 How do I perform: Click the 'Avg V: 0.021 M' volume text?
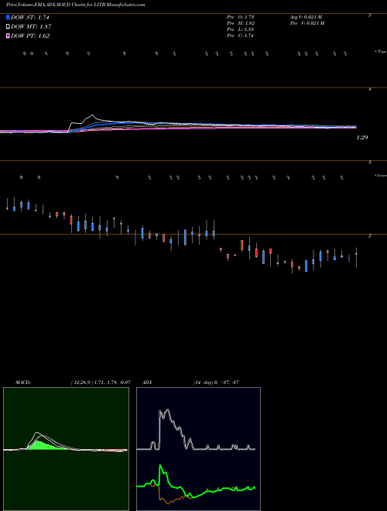point(307,16)
